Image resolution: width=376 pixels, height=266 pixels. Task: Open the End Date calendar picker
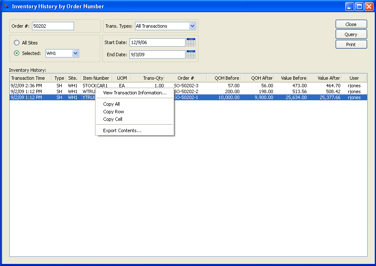click(x=191, y=55)
